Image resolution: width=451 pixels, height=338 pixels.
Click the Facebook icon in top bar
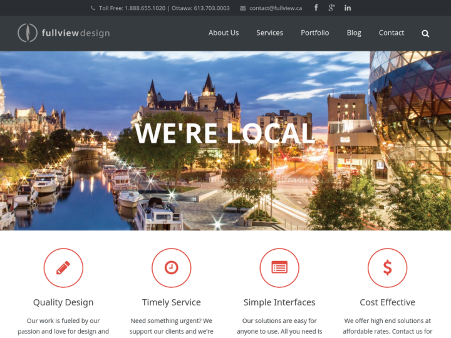click(316, 8)
